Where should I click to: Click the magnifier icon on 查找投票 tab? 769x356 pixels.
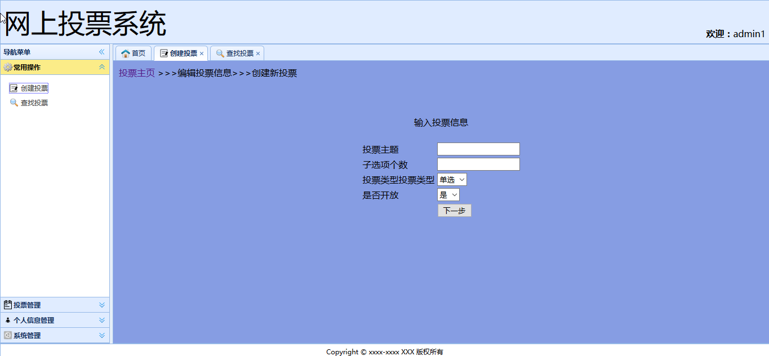(220, 54)
